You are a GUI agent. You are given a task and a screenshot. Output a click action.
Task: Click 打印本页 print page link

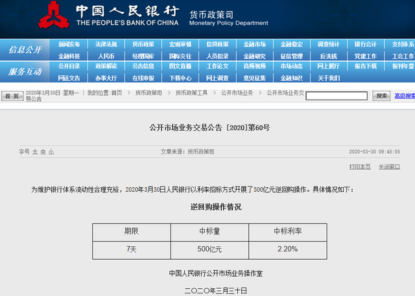tap(360, 166)
